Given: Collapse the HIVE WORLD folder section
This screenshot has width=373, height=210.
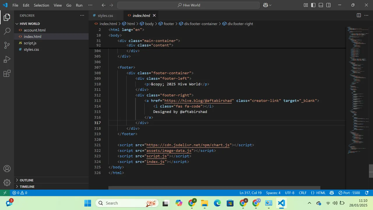Looking at the screenshot, I should tap(51, 24).
